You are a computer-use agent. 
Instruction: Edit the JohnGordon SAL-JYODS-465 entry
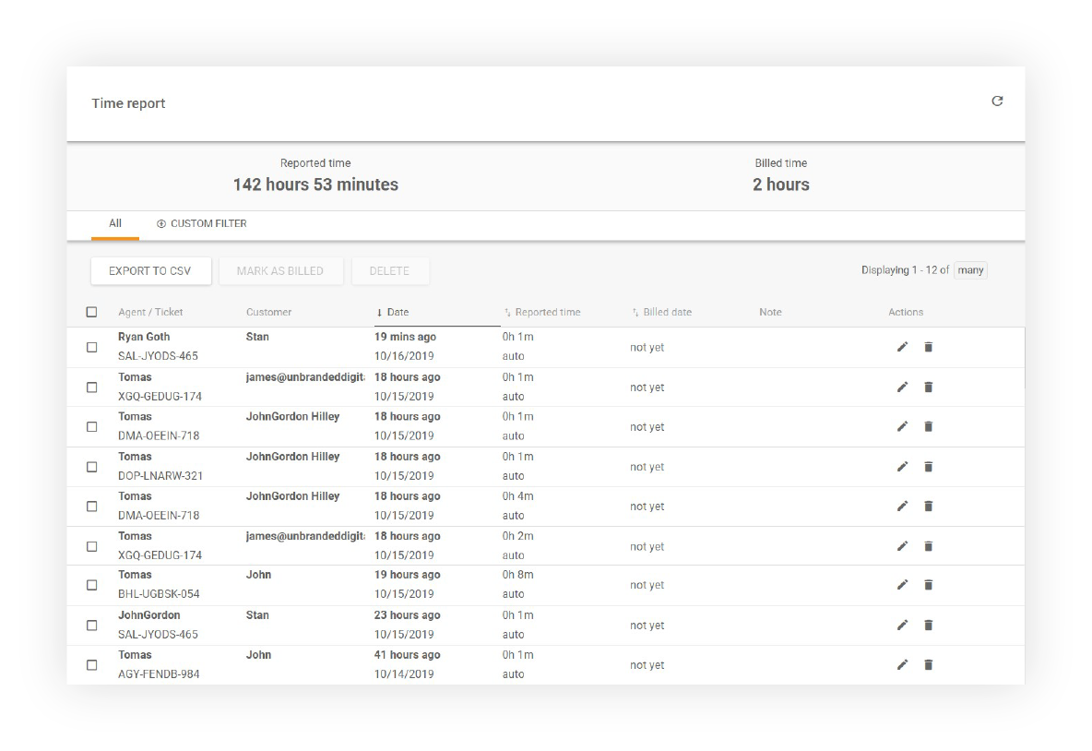click(x=902, y=625)
